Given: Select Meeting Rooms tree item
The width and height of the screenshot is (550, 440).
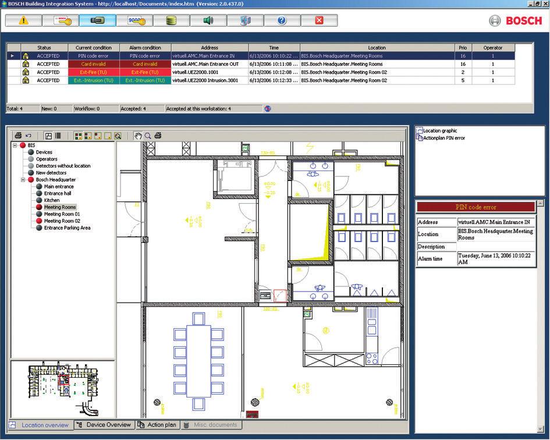Looking at the screenshot, I should tap(60, 207).
